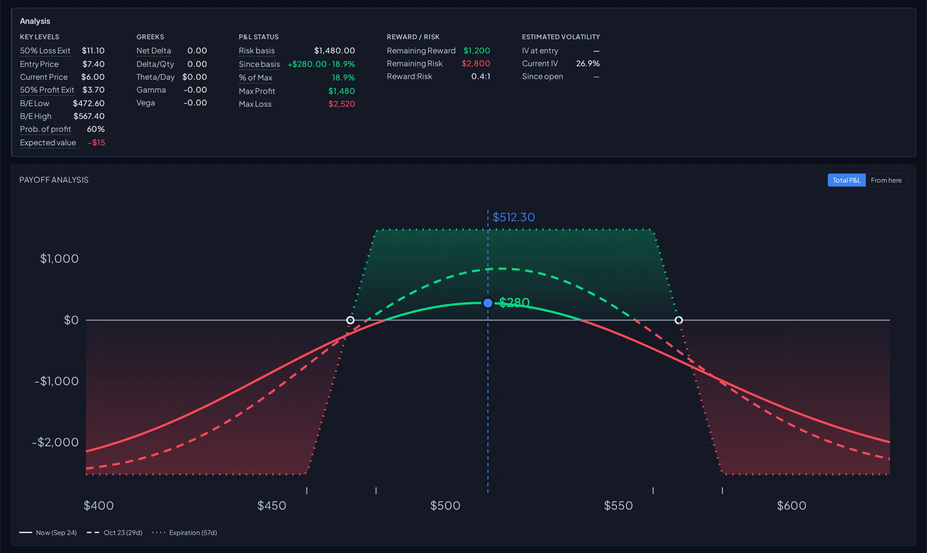Image resolution: width=927 pixels, height=553 pixels.
Task: Click the Net Delta label
Action: point(153,51)
